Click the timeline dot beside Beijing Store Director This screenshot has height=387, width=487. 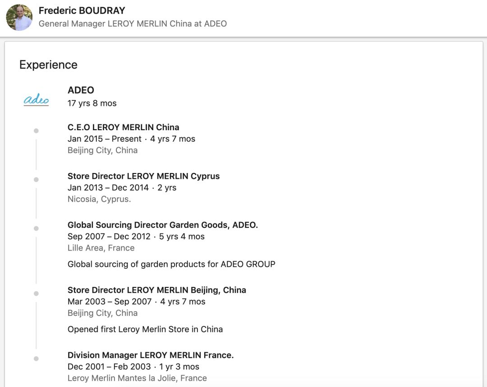[x=36, y=293]
